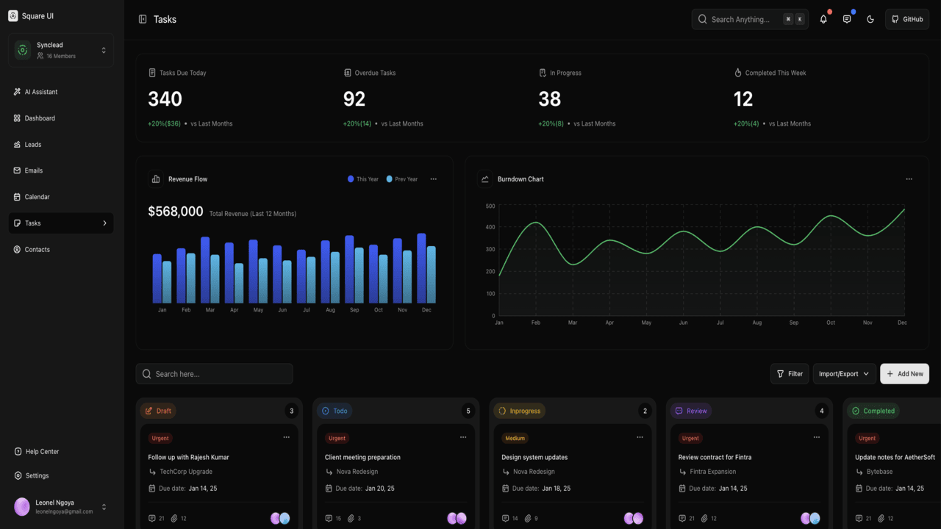
Task: Click the Review count badge 4
Action: [x=822, y=411]
